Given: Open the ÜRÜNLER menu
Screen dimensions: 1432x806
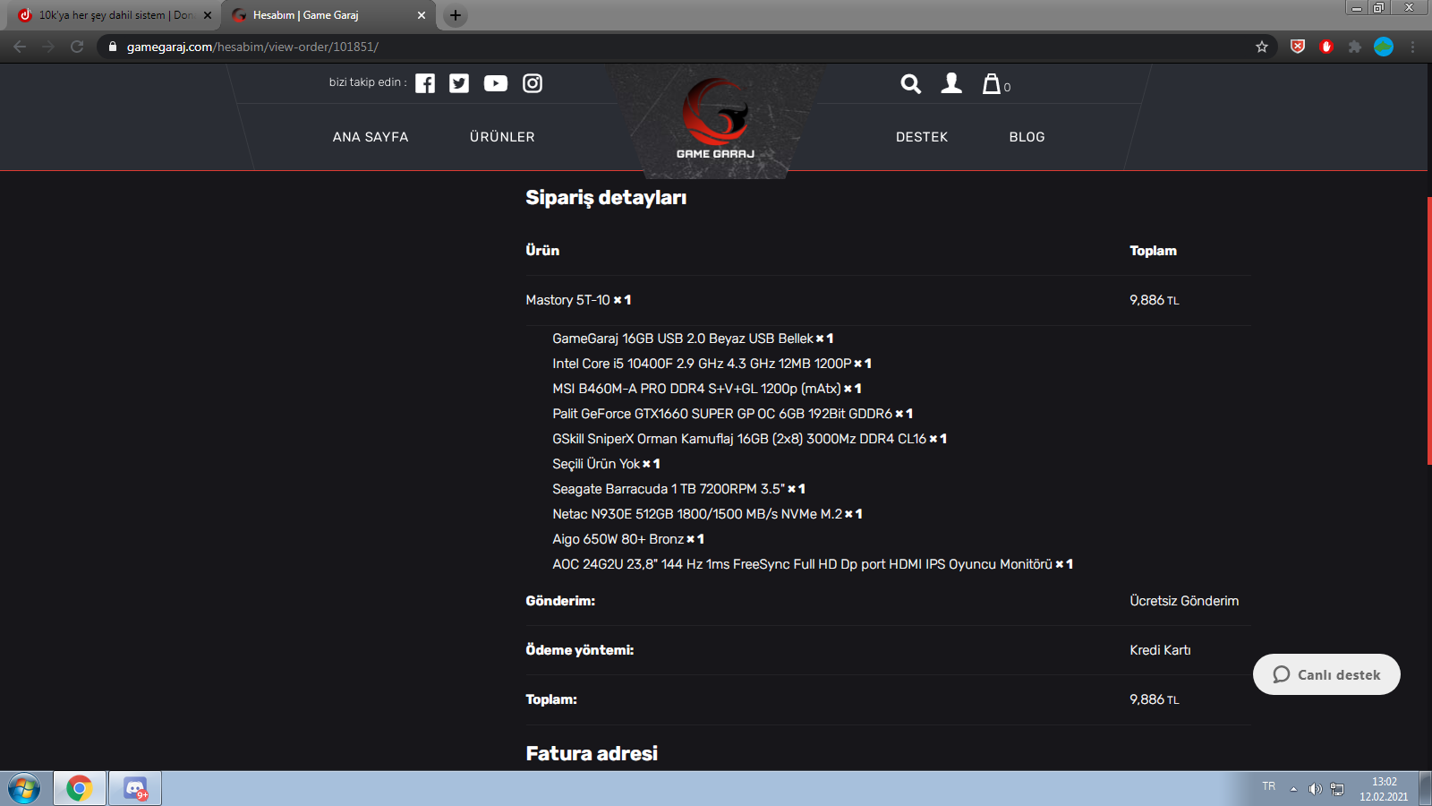Looking at the screenshot, I should click(x=502, y=137).
